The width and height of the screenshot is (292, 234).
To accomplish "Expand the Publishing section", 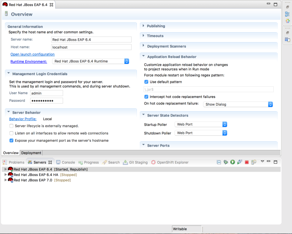I will [x=143, y=26].
